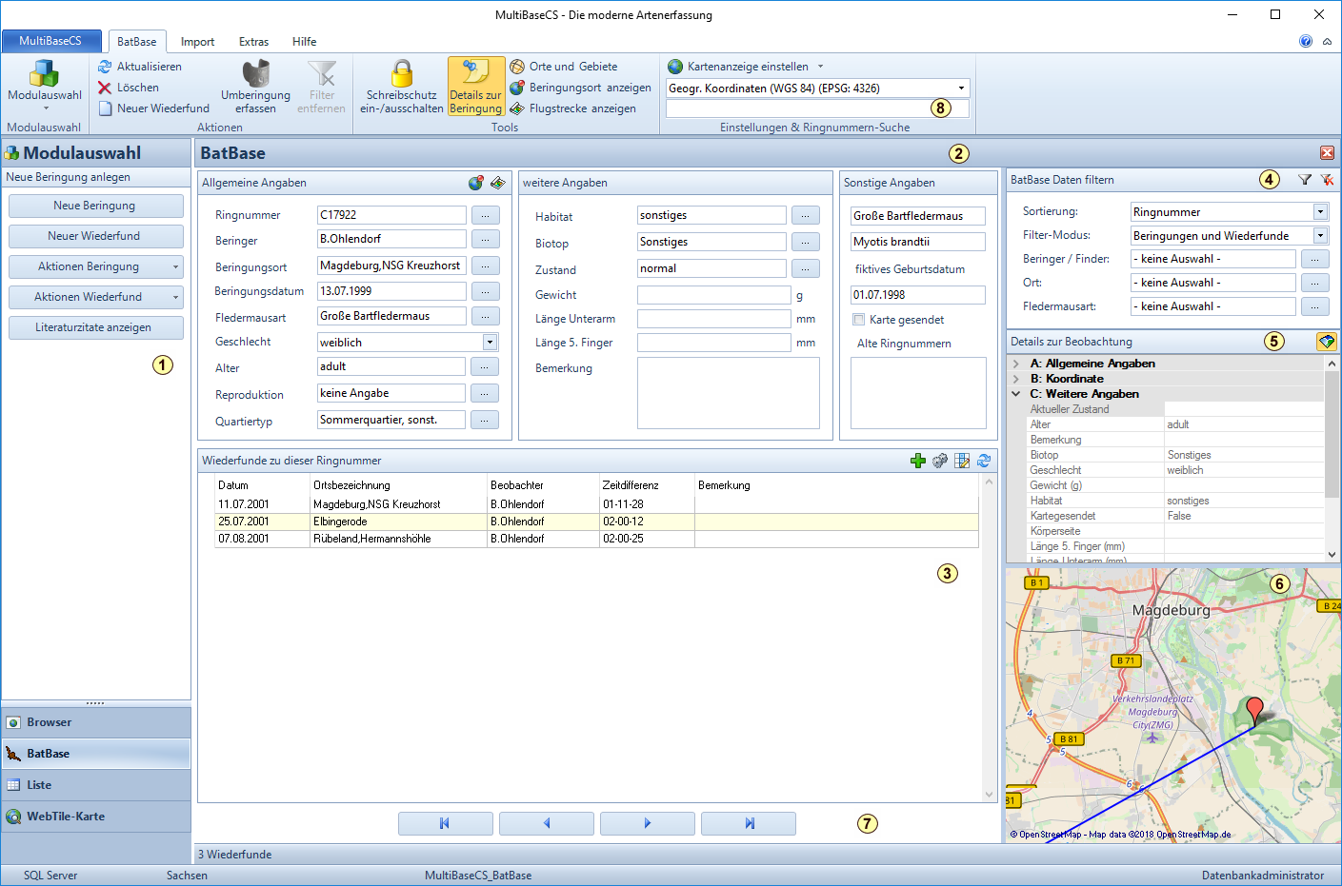Open Orte und Gebiete

pos(563,67)
